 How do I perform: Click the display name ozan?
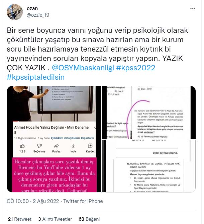point(32,8)
